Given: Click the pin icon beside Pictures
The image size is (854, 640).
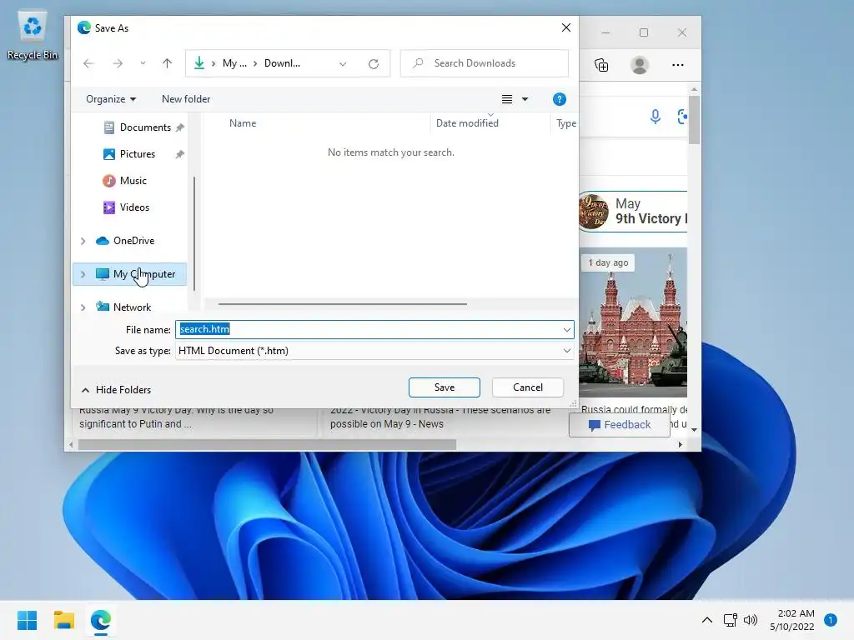Looking at the screenshot, I should click(x=180, y=154).
